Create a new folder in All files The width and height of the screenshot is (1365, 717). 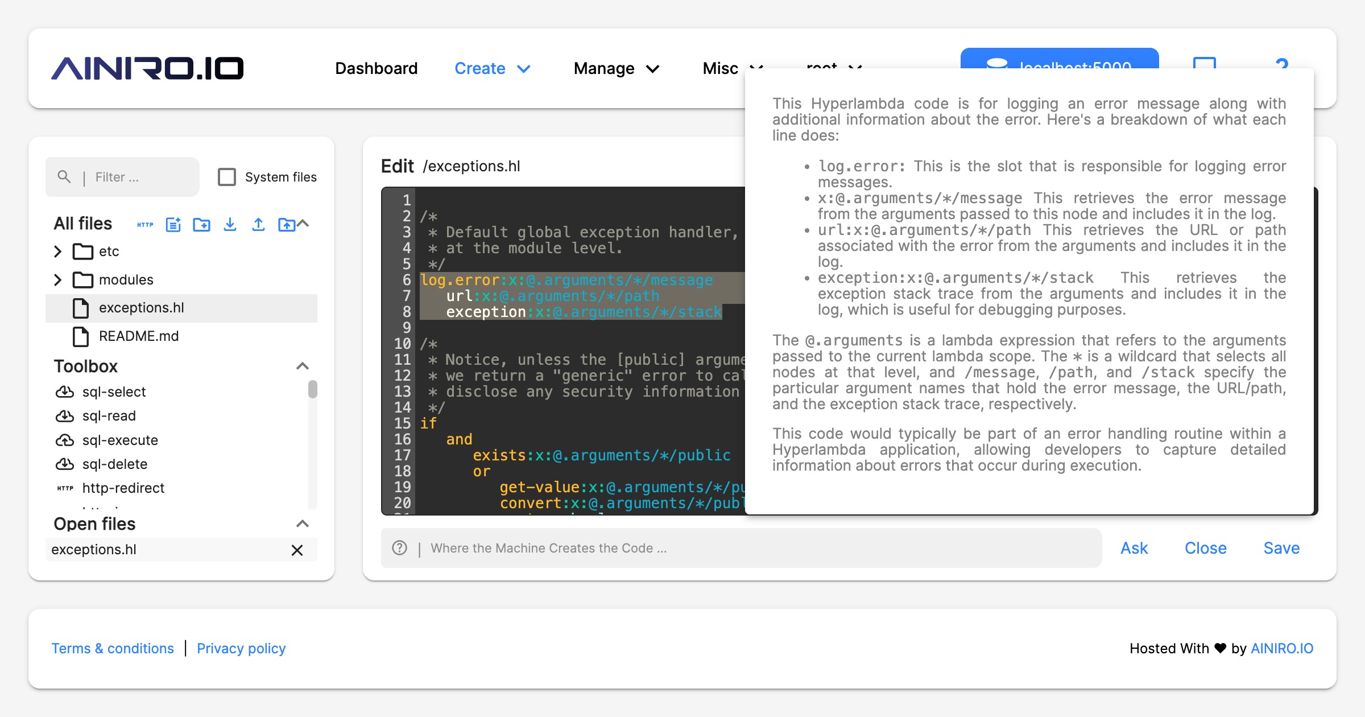pos(202,224)
